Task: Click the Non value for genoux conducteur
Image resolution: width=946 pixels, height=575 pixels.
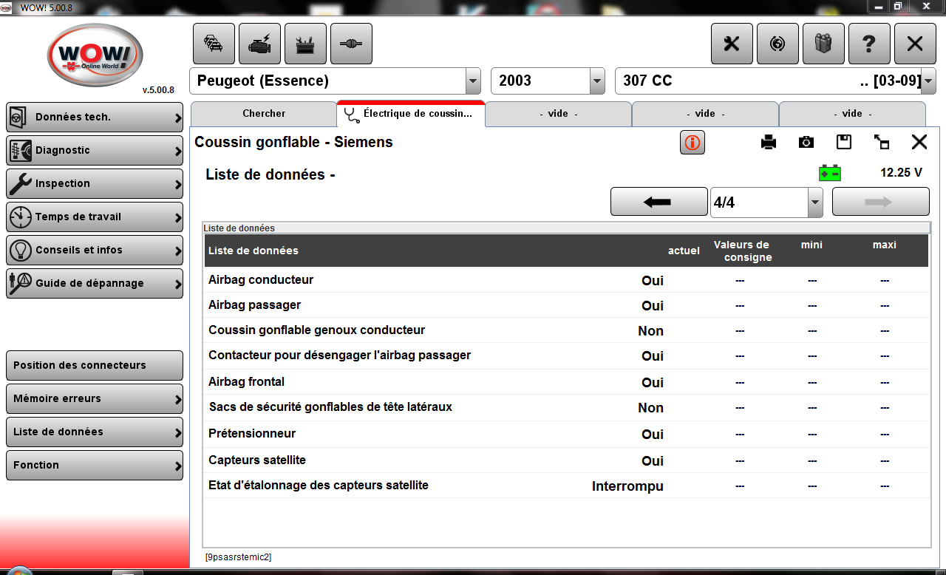Action: (651, 331)
